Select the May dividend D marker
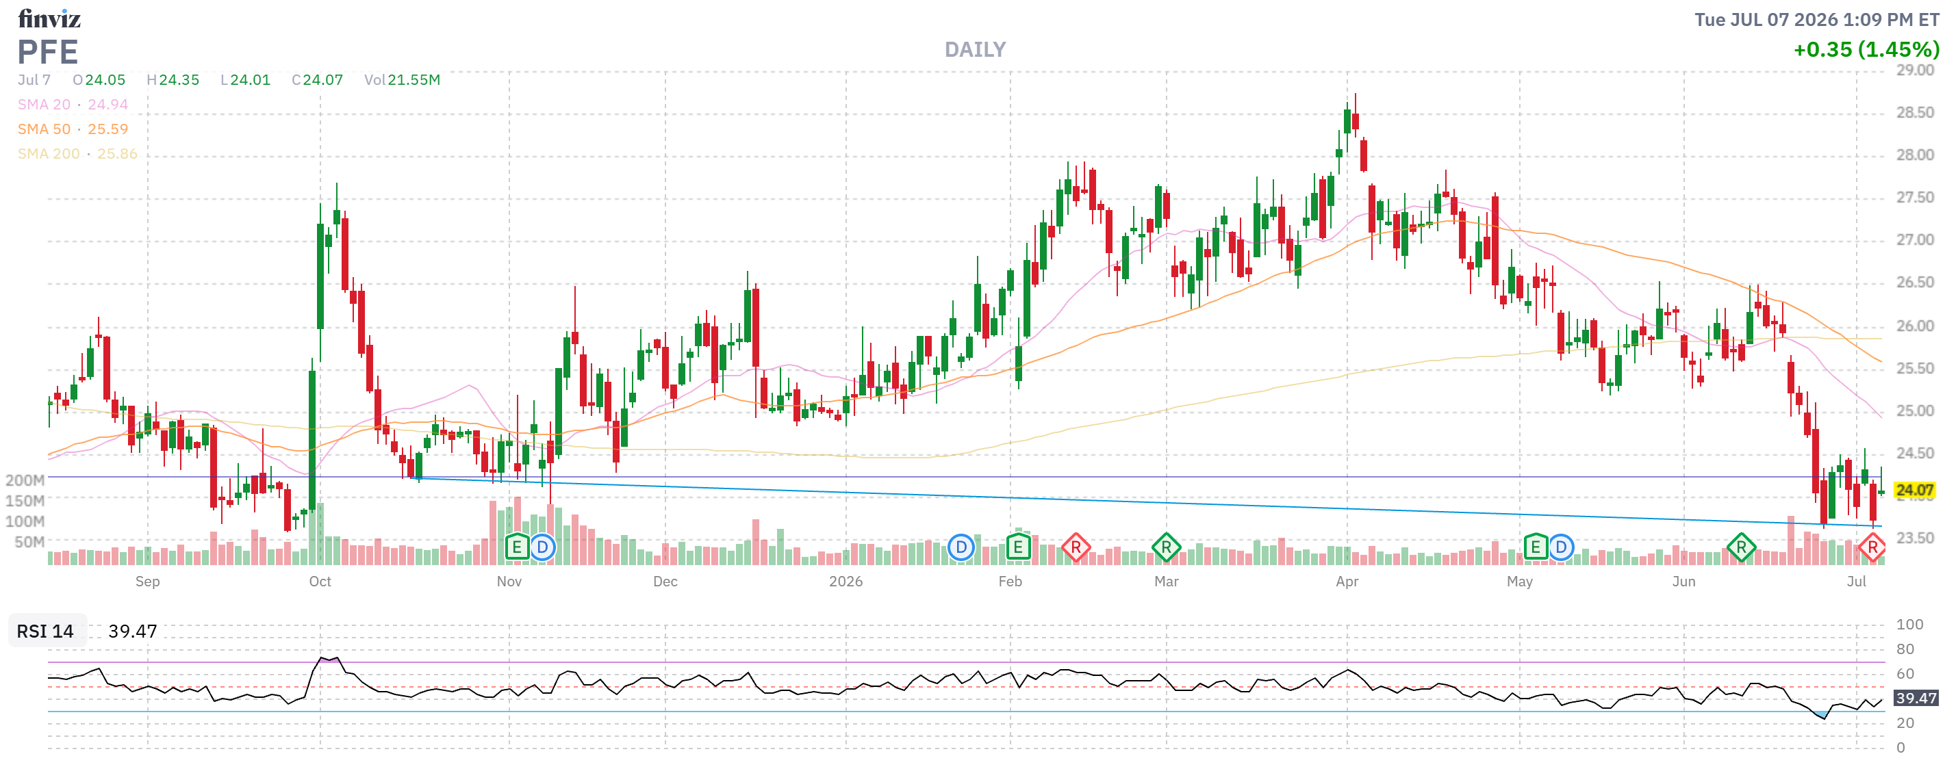1958x769 pixels. (1560, 547)
